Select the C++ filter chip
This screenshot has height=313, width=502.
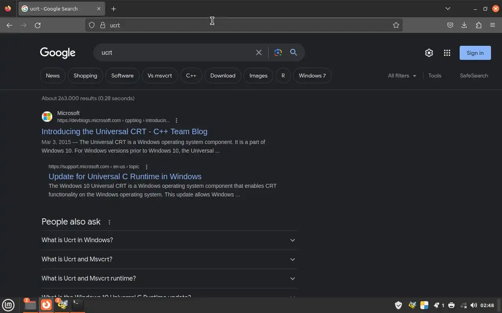click(191, 76)
